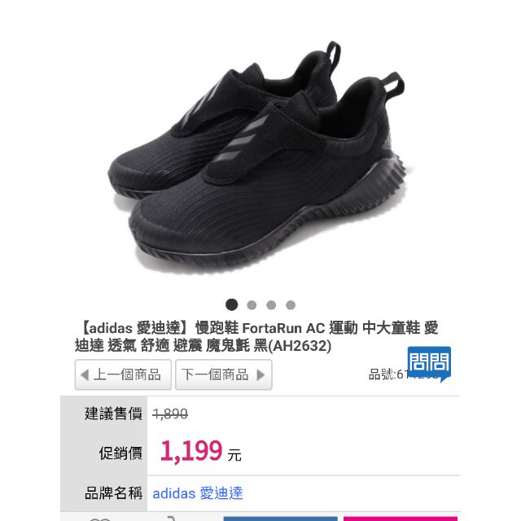Click the 1,199 元 promotional price
Viewport: 521px width, 521px height.
pos(201,452)
